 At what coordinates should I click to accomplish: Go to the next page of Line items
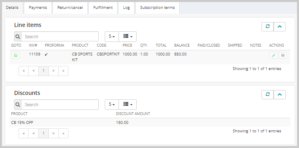coord(53,71)
